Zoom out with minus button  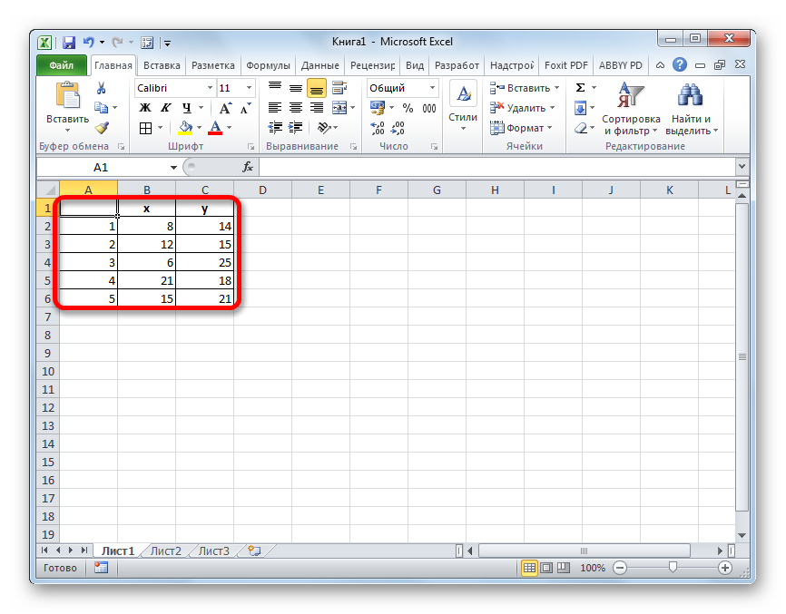[620, 568]
